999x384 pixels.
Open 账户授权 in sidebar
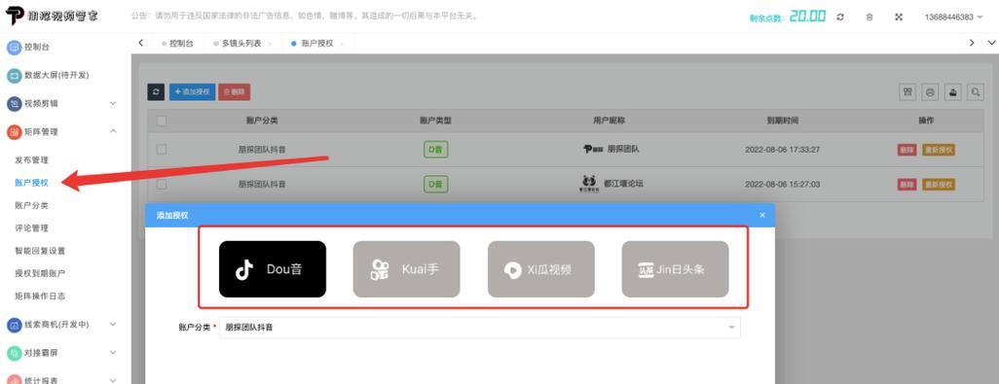[31, 183]
